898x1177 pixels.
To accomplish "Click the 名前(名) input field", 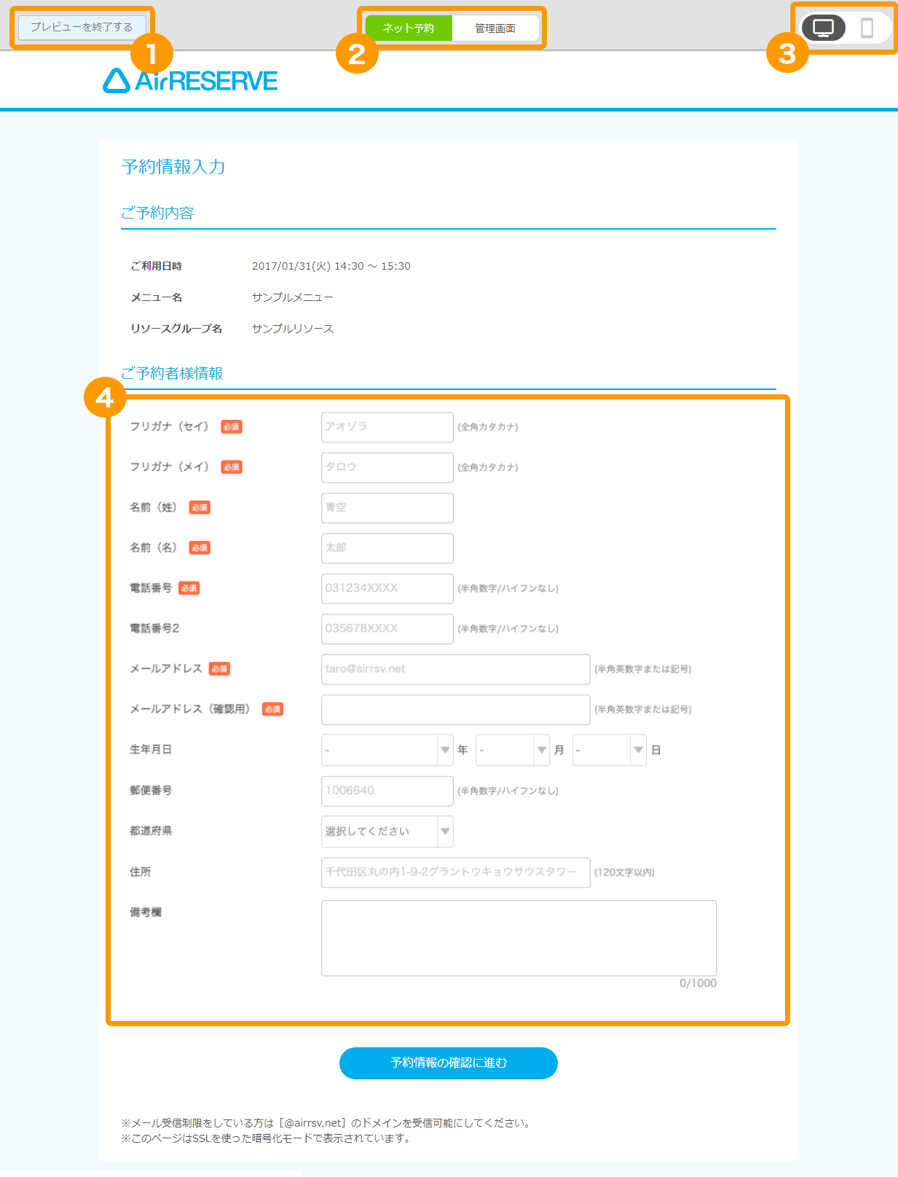I will point(387,548).
